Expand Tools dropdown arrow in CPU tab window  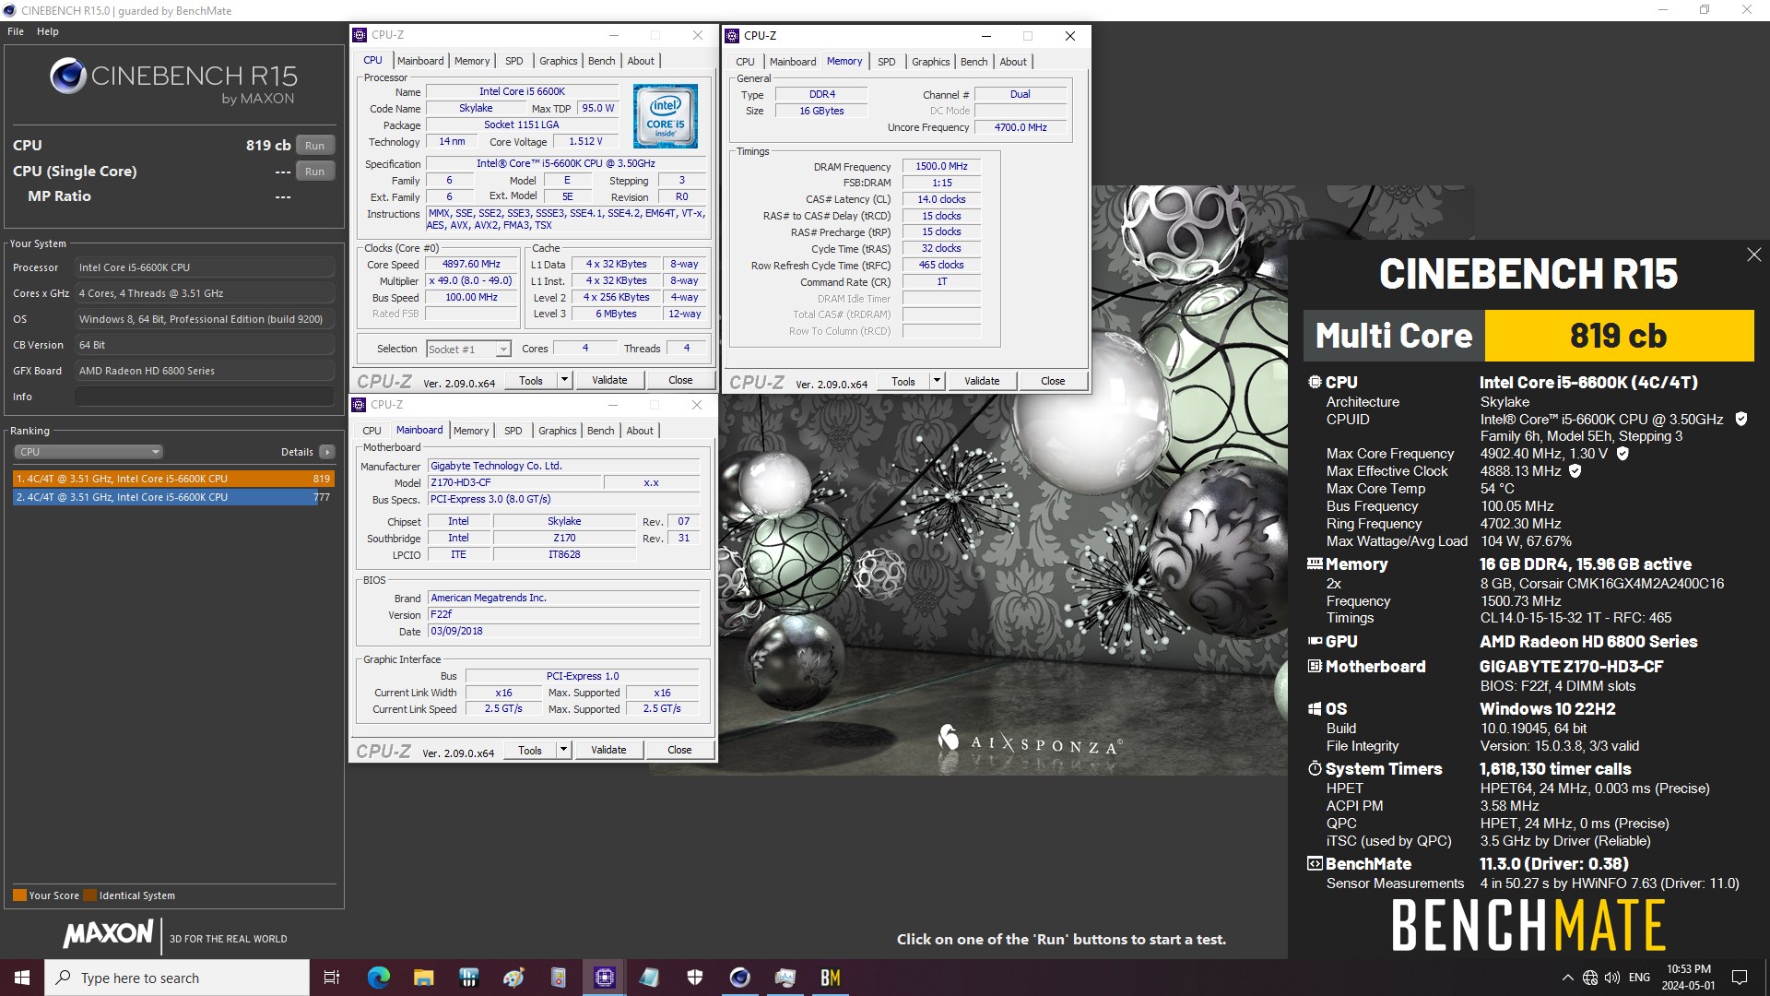564,381
